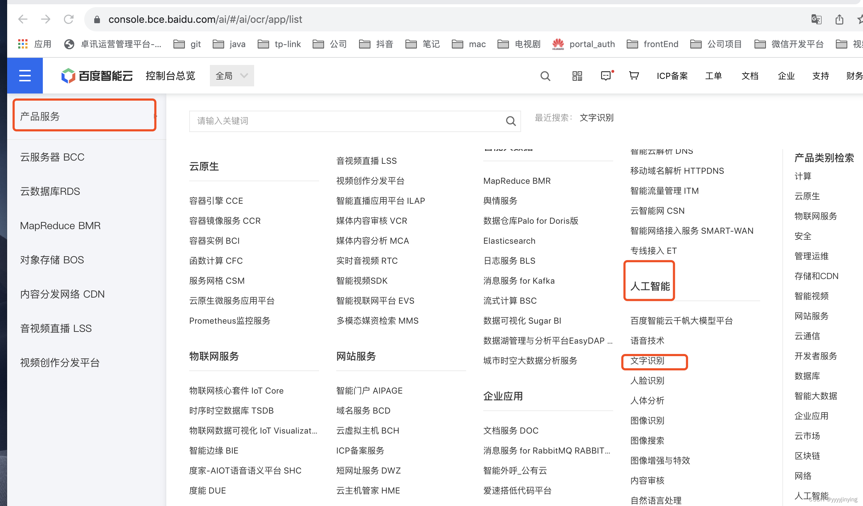The image size is (863, 506).
Task: Open 文档服务 DOC link
Action: point(511,431)
